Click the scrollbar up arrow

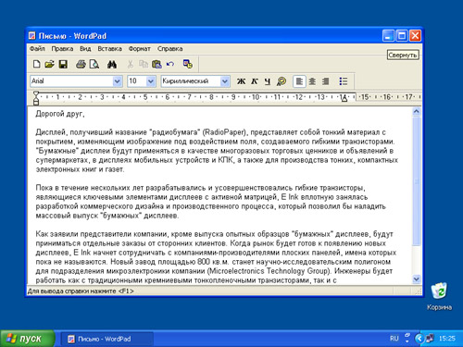pyautogui.click(x=417, y=111)
